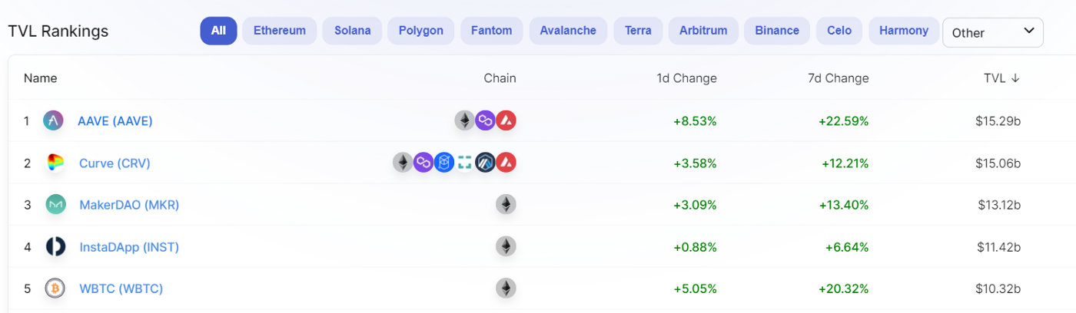Open the Curve (CRV) protocol link
This screenshot has width=1076, height=313.
tap(115, 163)
